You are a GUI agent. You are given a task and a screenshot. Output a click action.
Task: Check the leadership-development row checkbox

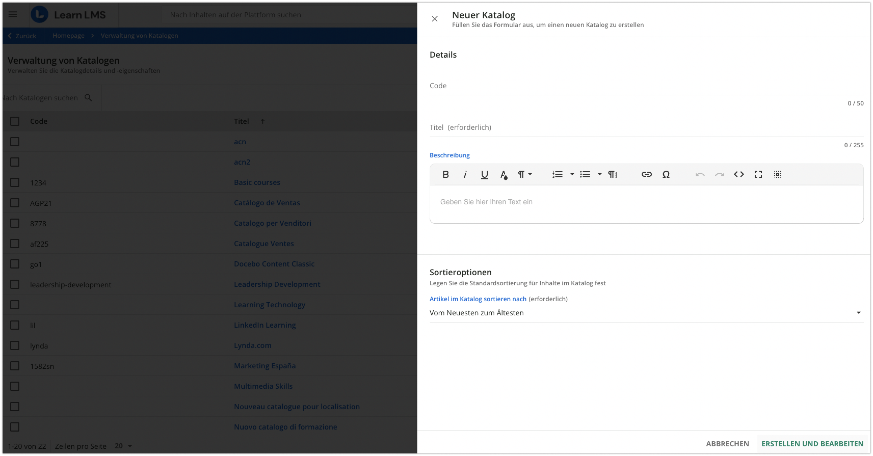[x=15, y=284]
